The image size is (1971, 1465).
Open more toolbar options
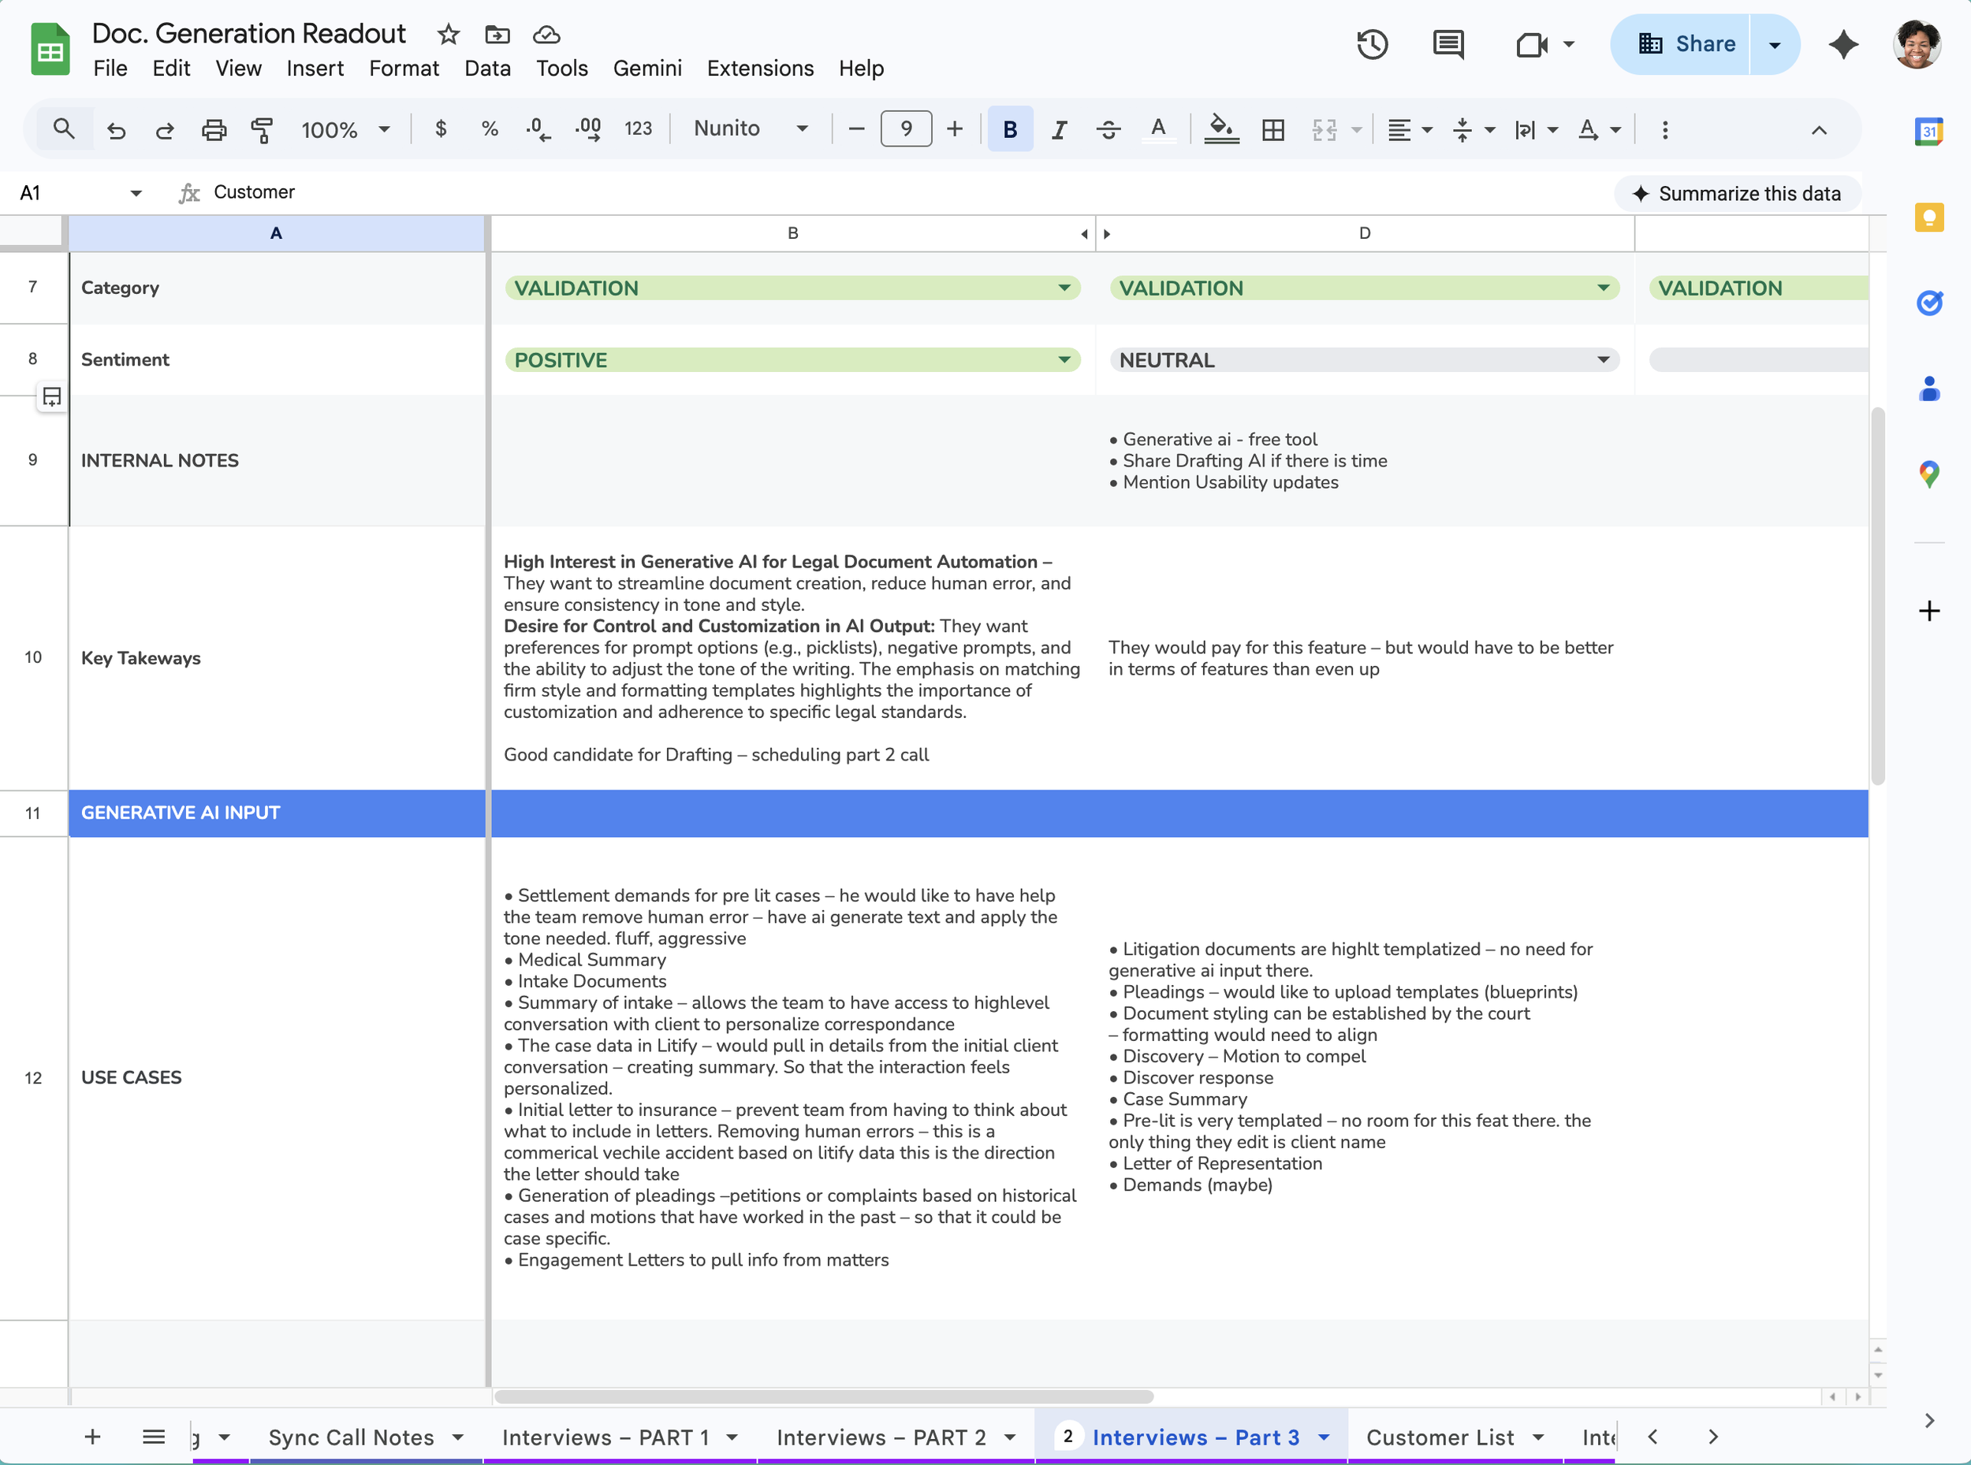tap(1665, 130)
